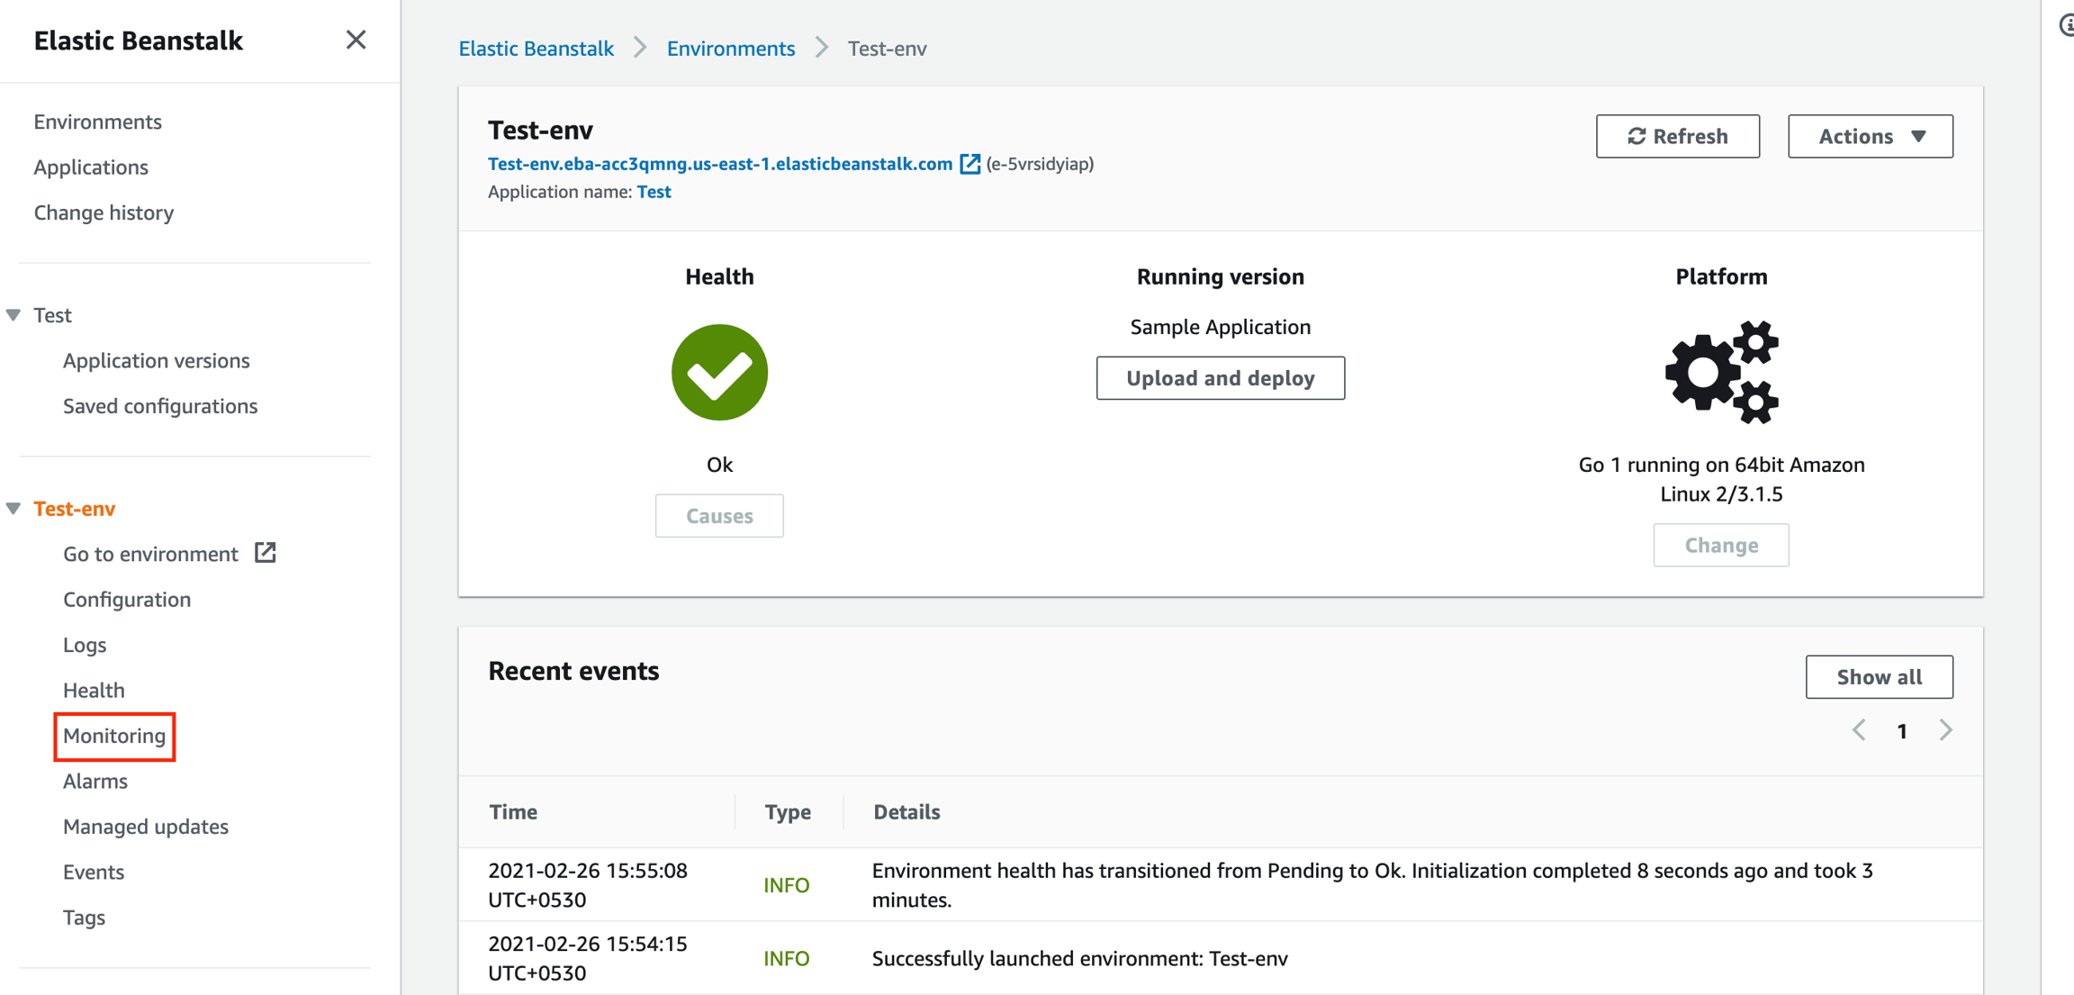2074x995 pixels.
Task: Click the Ok health status text
Action: 719,465
